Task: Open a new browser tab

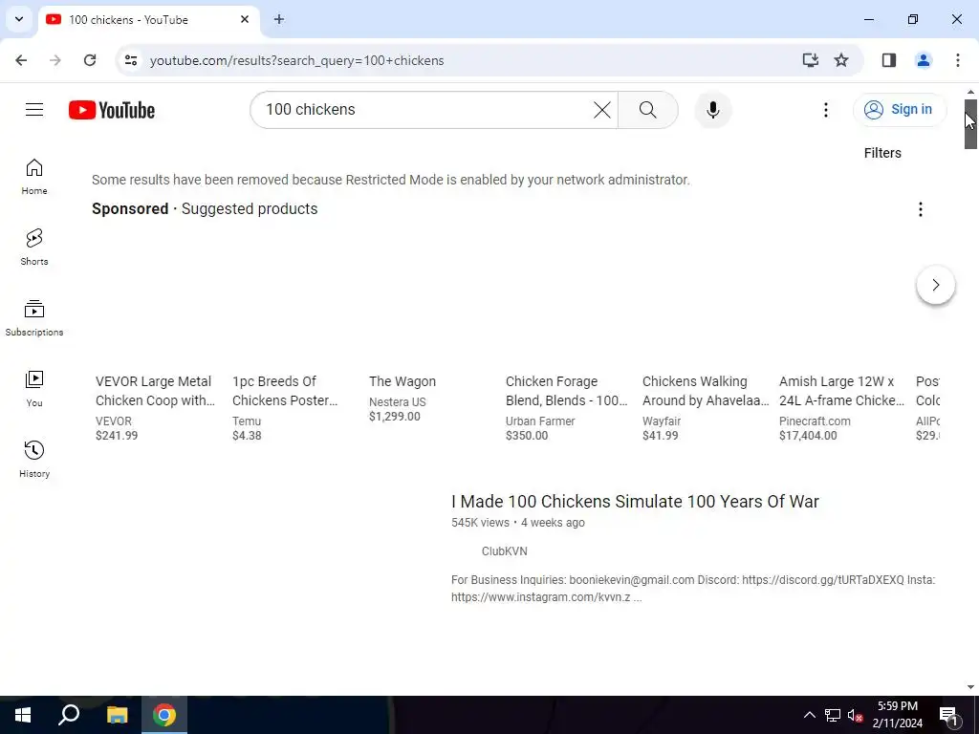Action: click(279, 19)
